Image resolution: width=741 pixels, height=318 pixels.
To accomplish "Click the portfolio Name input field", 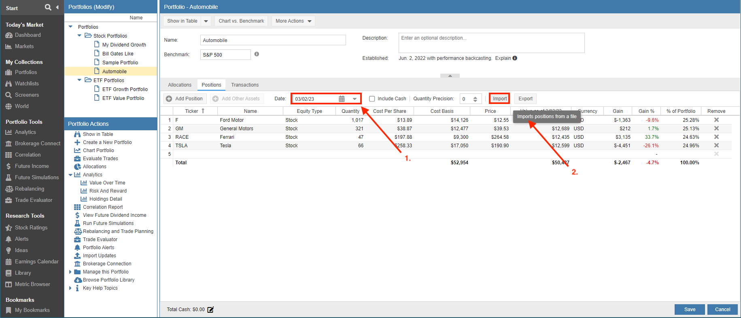I will tap(273, 40).
